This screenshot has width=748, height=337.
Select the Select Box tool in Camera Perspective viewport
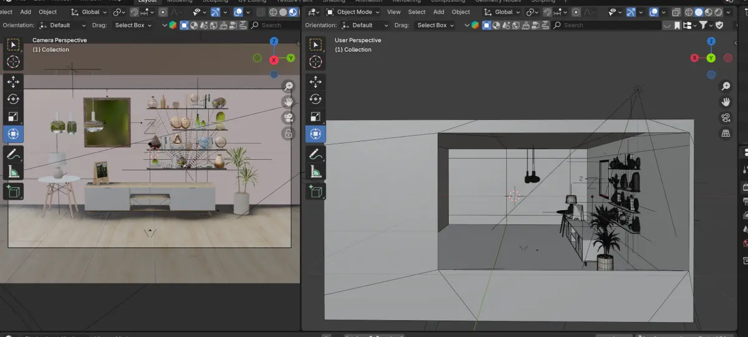click(13, 45)
